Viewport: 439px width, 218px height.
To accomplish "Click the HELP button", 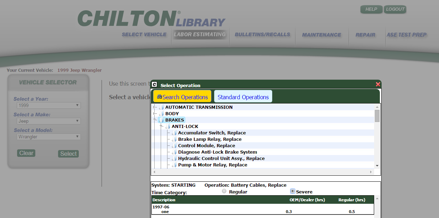I will click(x=371, y=9).
